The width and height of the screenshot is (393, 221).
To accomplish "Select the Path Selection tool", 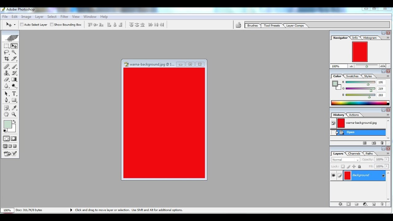I will (6, 94).
